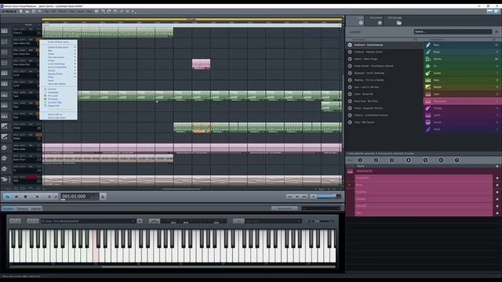The image size is (502, 282).
Task: Select the Bass instrument category
Action: coord(462,45)
